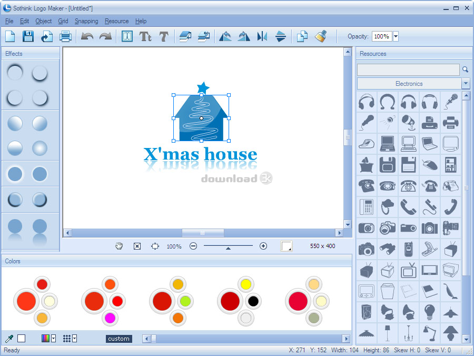Apply the top-left effect style
This screenshot has height=356, width=474.
pos(15,73)
